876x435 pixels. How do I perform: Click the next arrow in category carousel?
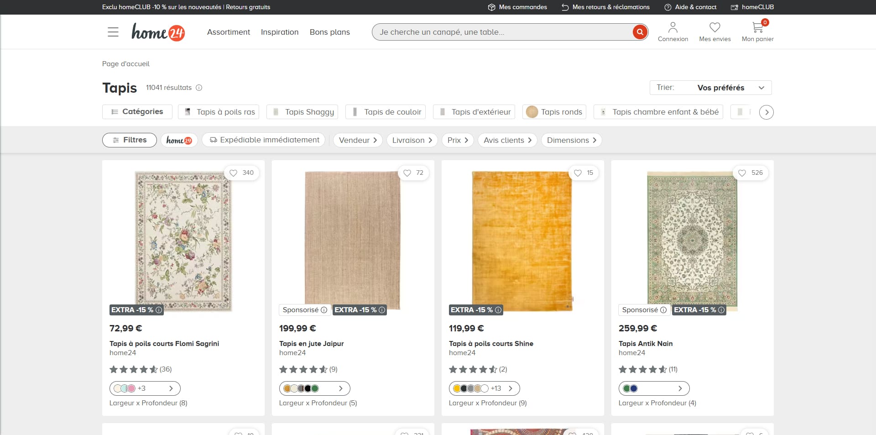point(766,112)
